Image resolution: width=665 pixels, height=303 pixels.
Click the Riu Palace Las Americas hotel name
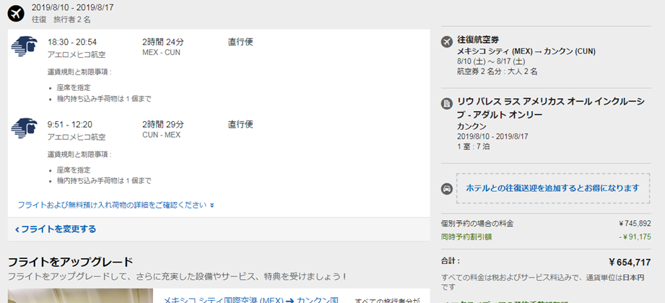tap(550, 107)
